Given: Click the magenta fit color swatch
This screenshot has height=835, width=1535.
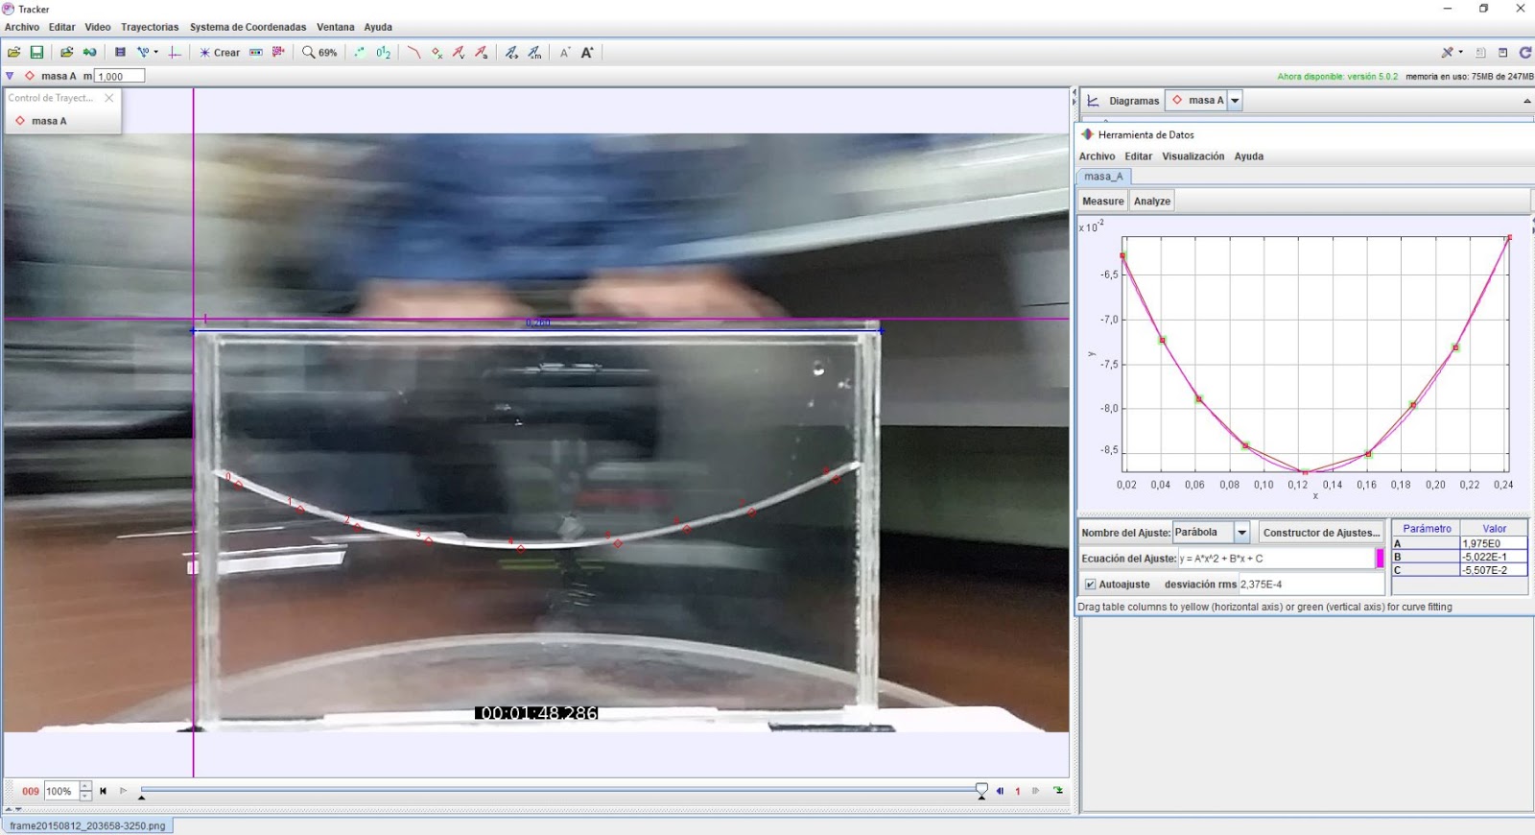Looking at the screenshot, I should [1380, 559].
